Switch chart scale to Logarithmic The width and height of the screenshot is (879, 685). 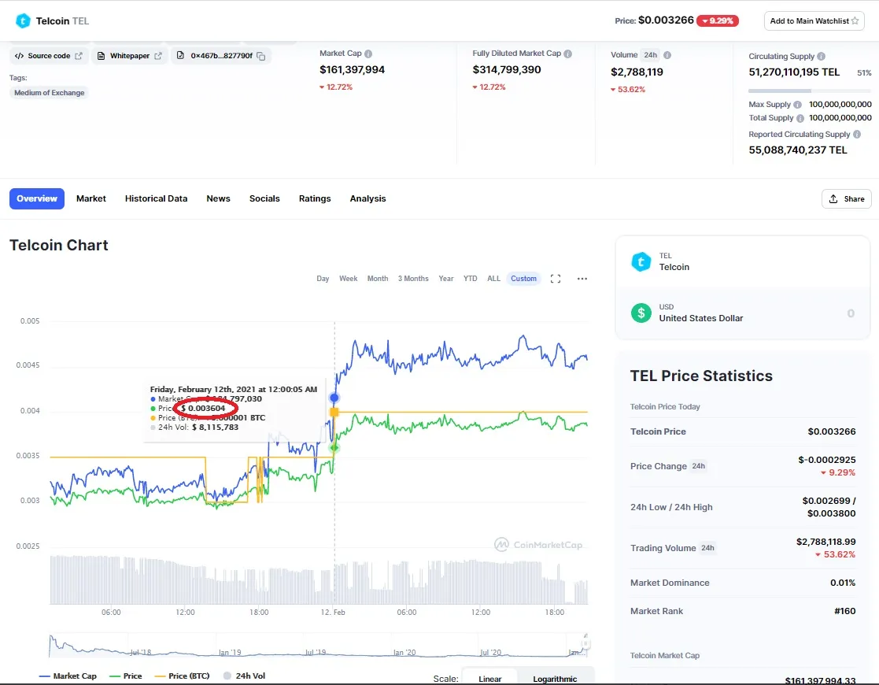point(555,679)
